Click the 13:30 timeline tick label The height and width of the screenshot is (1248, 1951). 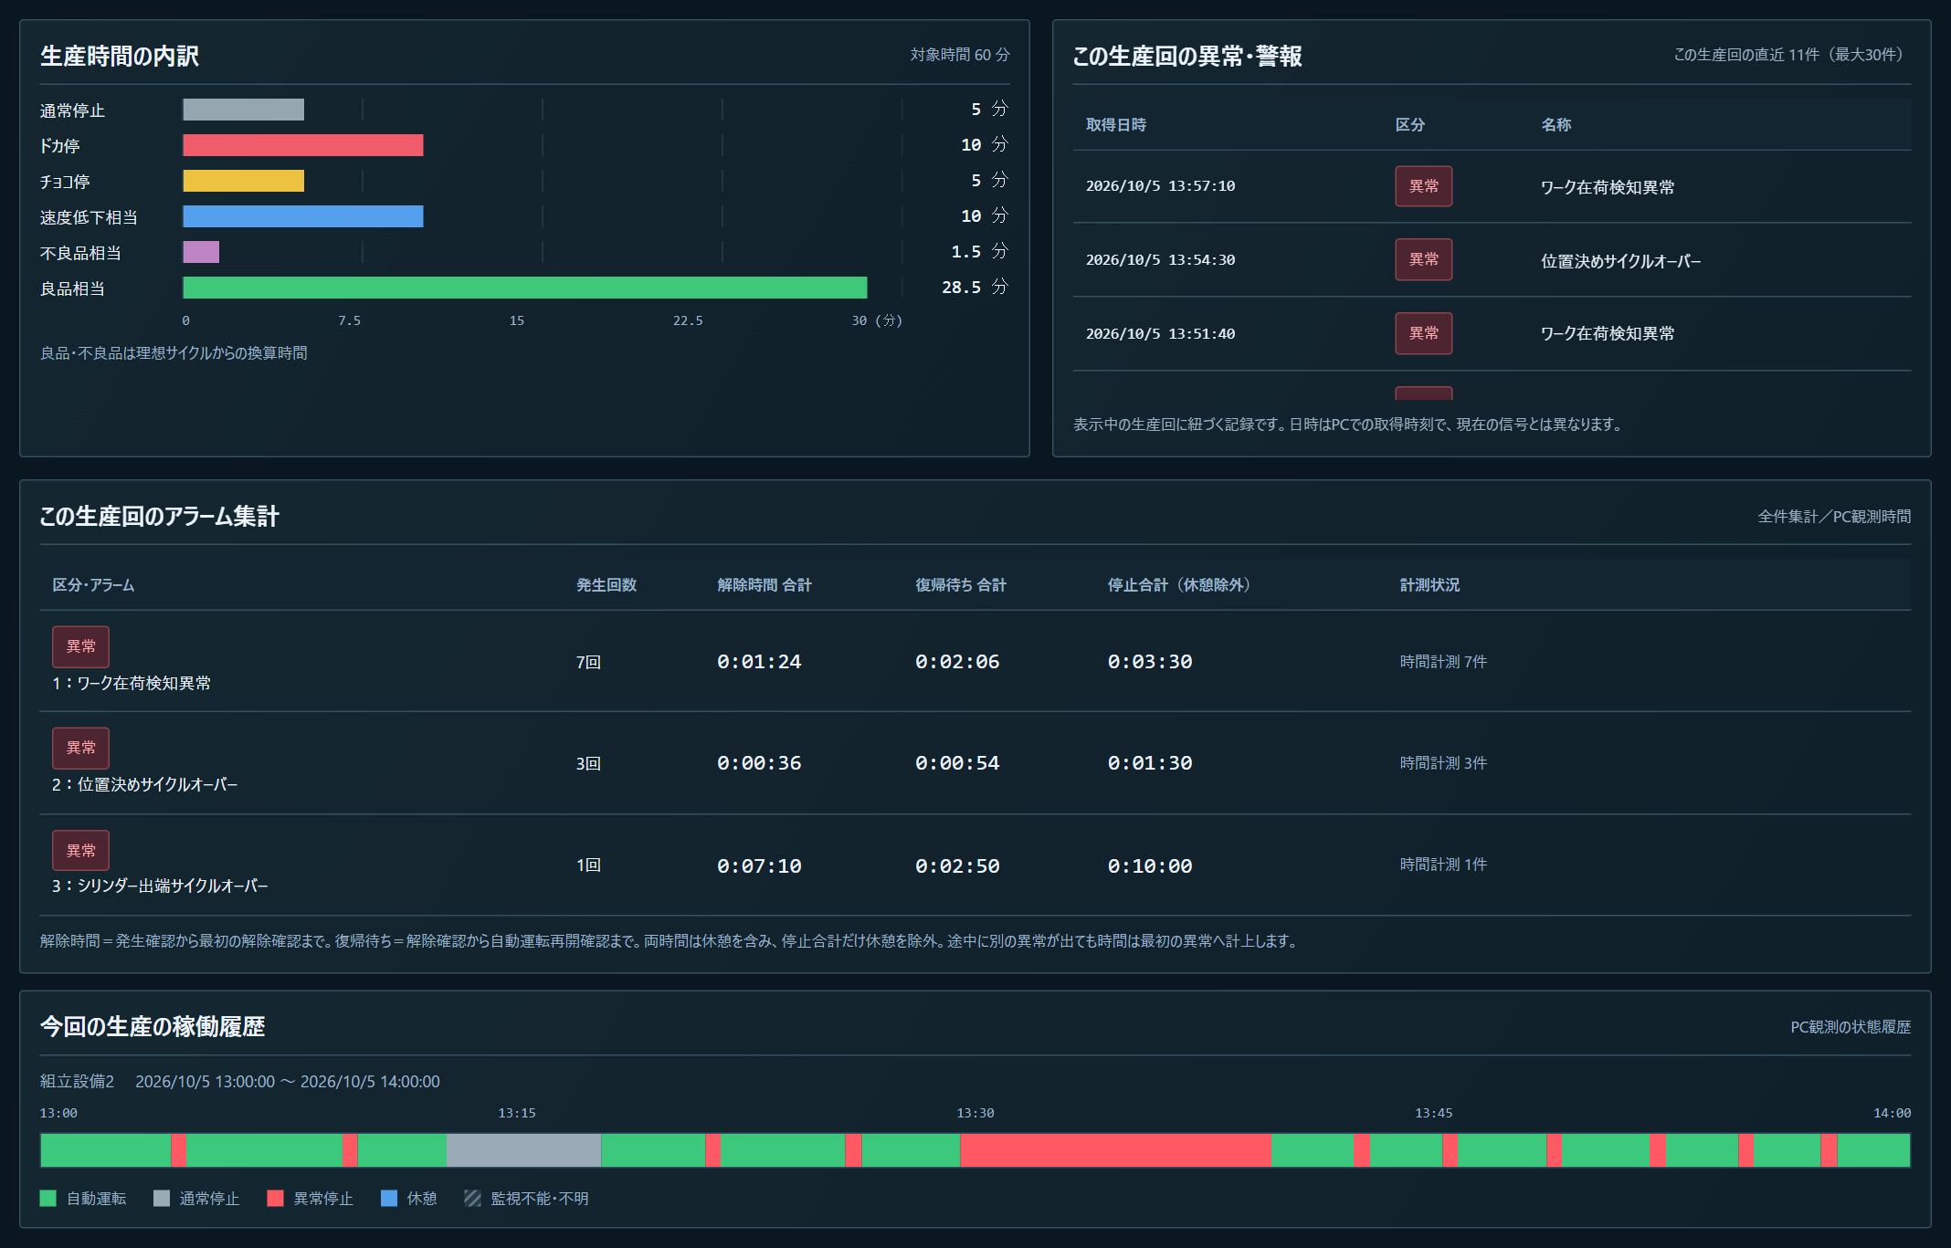(975, 1113)
